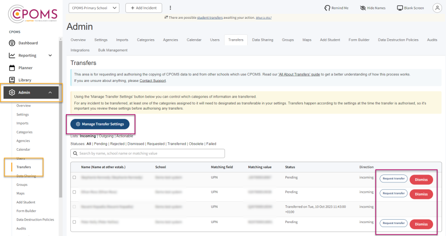Open the CPOMS Primary School dropdown

94,8
